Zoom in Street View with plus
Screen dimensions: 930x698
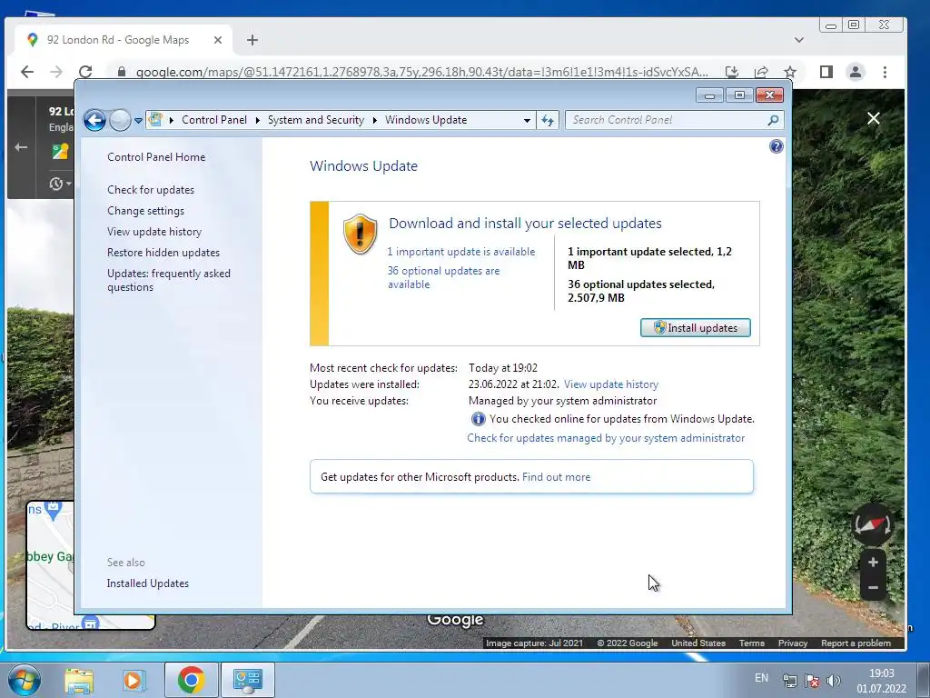pos(873,563)
